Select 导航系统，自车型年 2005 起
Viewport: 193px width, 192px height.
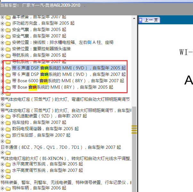click(39, 55)
